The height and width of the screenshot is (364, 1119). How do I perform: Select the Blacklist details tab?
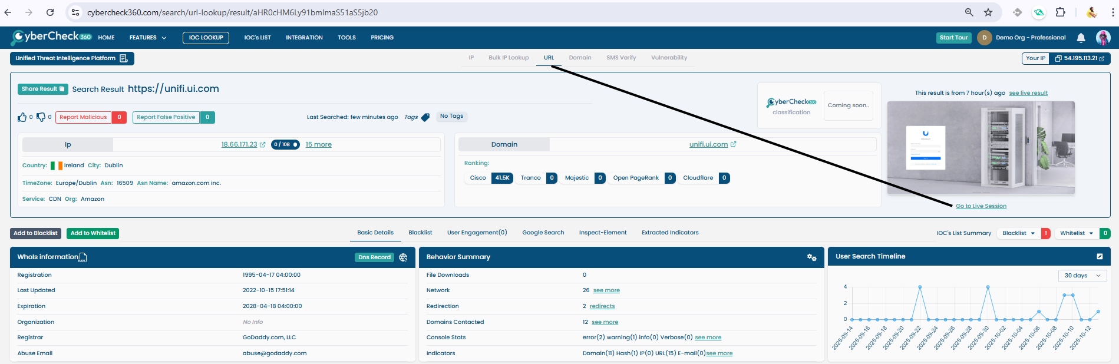click(x=420, y=233)
